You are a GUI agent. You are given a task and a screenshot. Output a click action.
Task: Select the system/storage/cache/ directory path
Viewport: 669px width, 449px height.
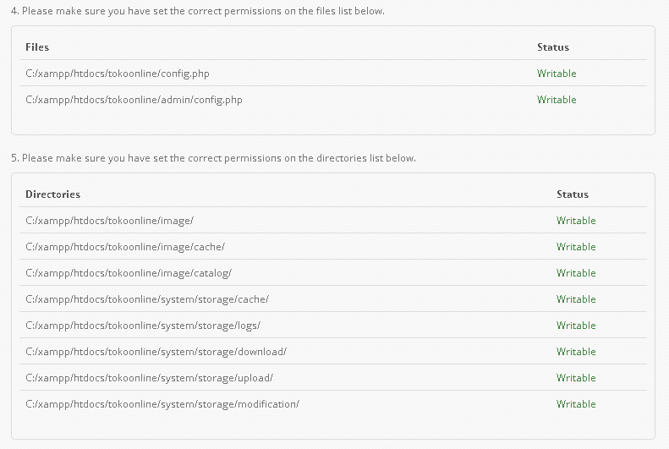[x=146, y=299]
